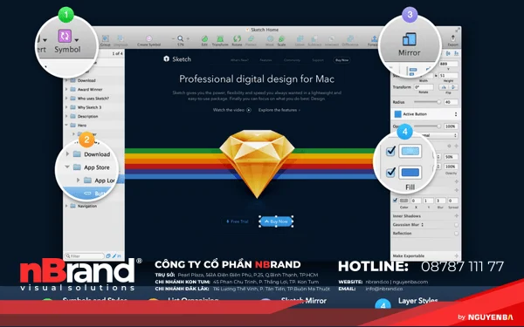The height and width of the screenshot is (327, 524).
Task: Open the Support nav link
Action: 318,60
